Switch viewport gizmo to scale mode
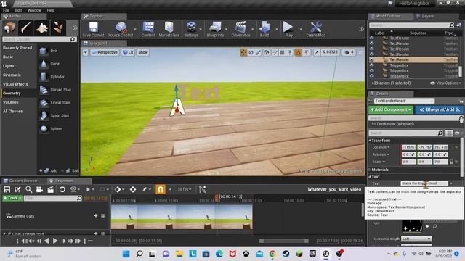 click(x=259, y=52)
